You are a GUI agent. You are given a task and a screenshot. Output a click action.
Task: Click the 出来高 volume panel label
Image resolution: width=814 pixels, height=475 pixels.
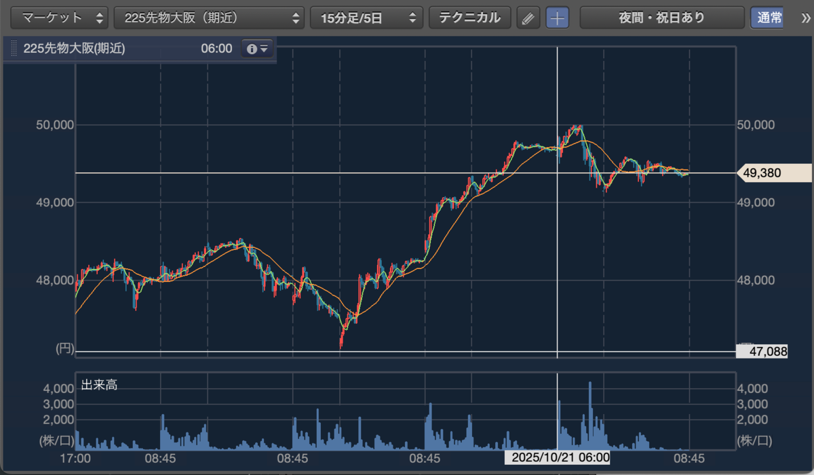click(100, 385)
